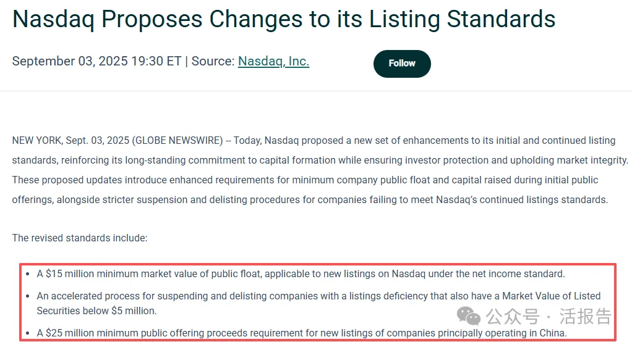Click the '$25 million minimum public offering' bullet text
Image resolution: width=632 pixels, height=342 pixels.
(301, 333)
